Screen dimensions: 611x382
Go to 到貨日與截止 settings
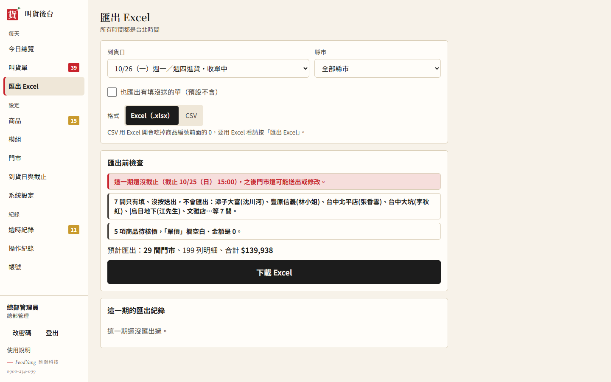point(44,177)
